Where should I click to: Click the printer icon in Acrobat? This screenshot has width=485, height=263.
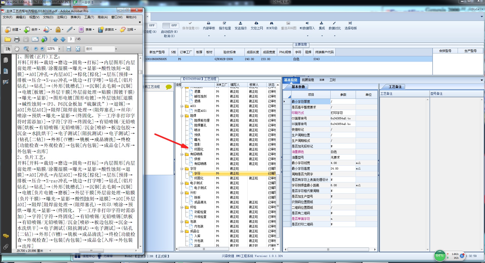click(x=17, y=39)
